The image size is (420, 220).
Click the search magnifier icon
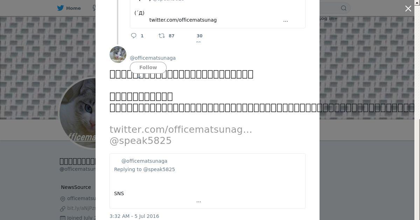click(344, 8)
